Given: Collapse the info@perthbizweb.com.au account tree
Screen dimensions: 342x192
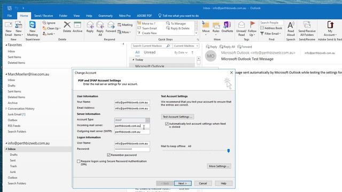Looking at the screenshot, I should point(6,143).
